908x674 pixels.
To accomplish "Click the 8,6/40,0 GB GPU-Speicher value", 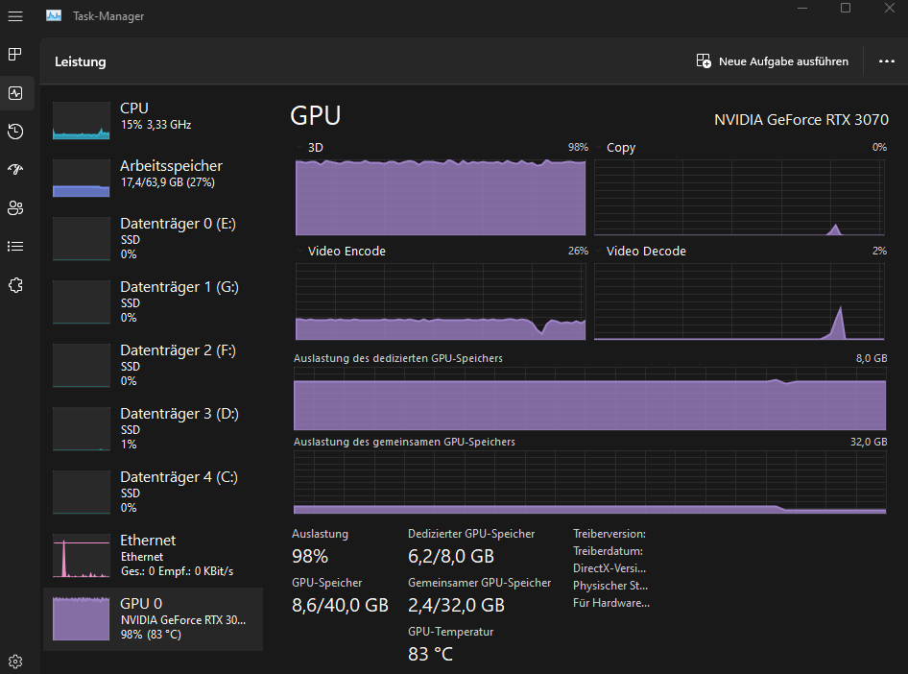I will [x=340, y=605].
